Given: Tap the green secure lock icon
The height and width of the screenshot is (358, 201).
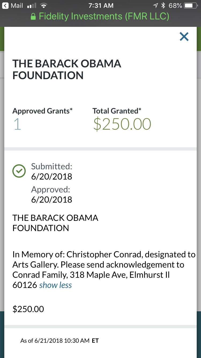Looking at the screenshot, I should [x=33, y=17].
